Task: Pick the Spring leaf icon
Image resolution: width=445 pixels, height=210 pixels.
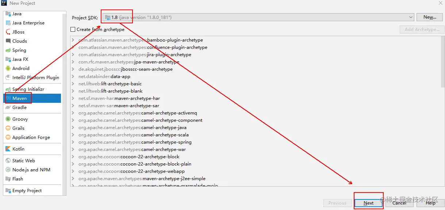Action: click(8, 50)
